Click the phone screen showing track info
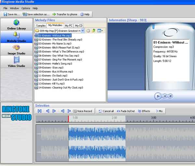 pos(171,60)
